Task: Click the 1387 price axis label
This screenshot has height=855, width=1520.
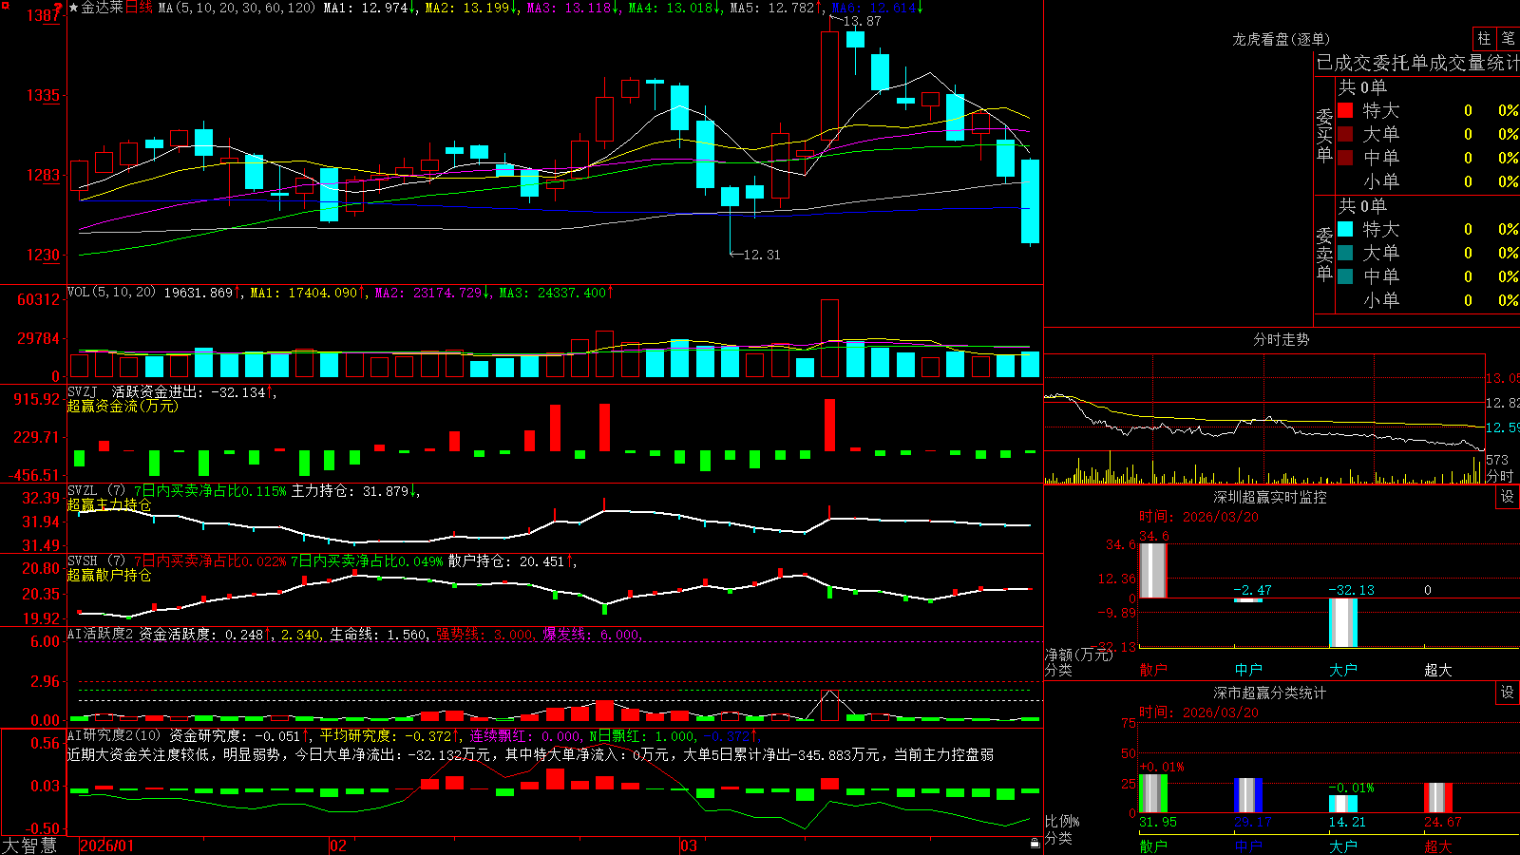Action: (x=43, y=15)
